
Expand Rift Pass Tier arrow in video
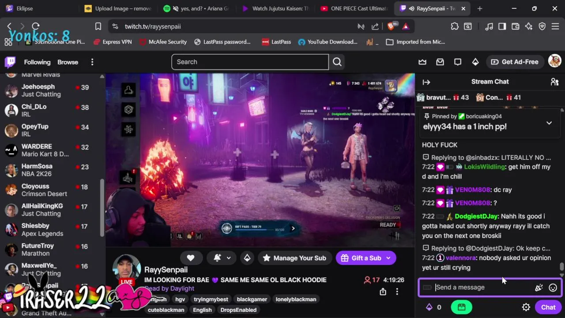(x=293, y=228)
